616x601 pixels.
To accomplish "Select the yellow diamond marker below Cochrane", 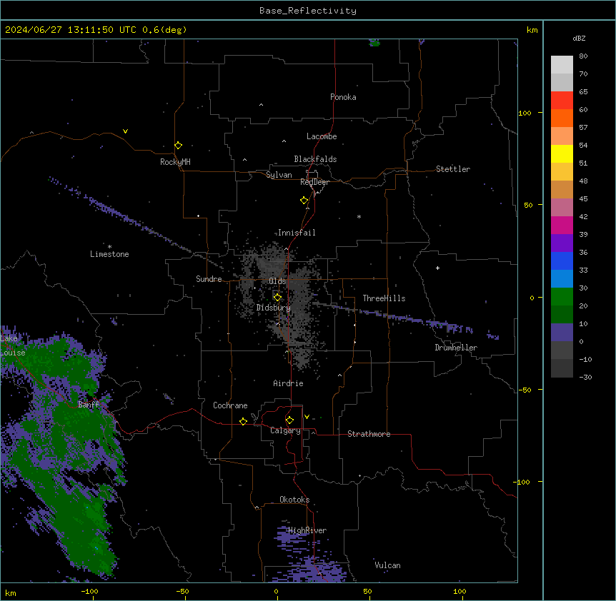I will pyautogui.click(x=243, y=421).
